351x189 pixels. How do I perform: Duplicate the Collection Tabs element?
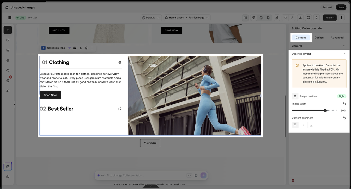tap(75, 48)
